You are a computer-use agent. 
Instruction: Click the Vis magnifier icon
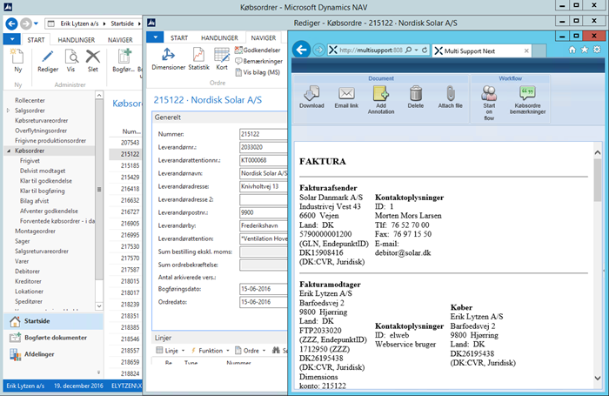click(71, 57)
